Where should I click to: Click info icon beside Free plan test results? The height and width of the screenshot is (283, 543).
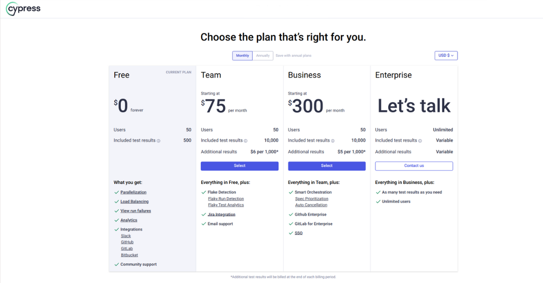(x=159, y=141)
